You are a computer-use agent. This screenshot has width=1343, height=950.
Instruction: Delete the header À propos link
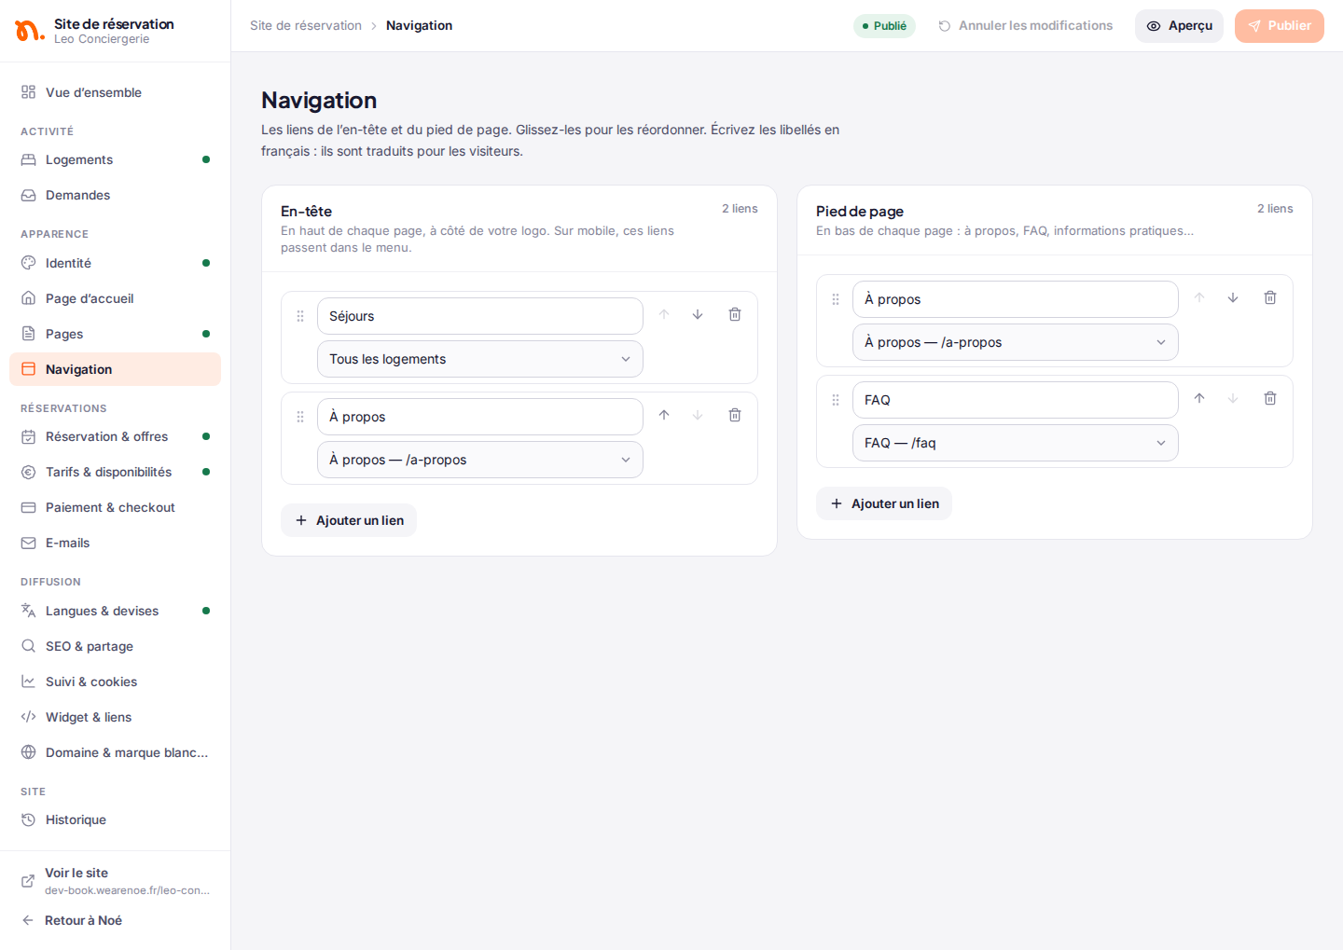click(x=735, y=415)
